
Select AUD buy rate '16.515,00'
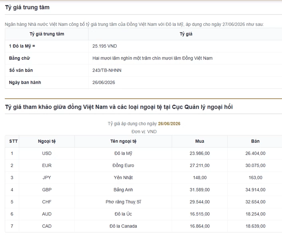pyautogui.click(x=200, y=214)
